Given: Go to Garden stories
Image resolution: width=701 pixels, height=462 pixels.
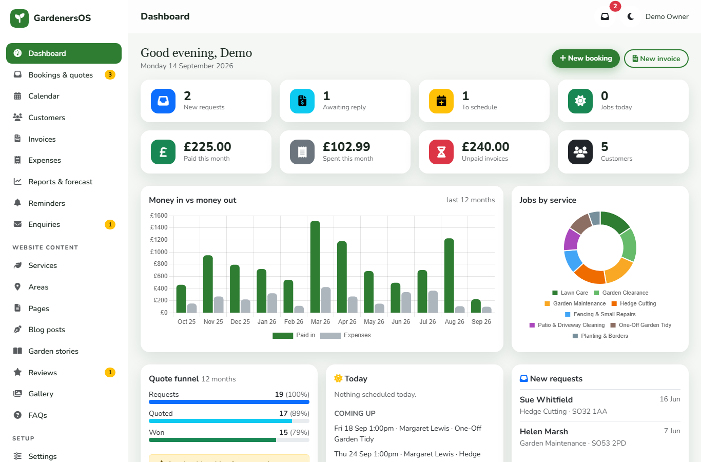Looking at the screenshot, I should click(64, 351).
